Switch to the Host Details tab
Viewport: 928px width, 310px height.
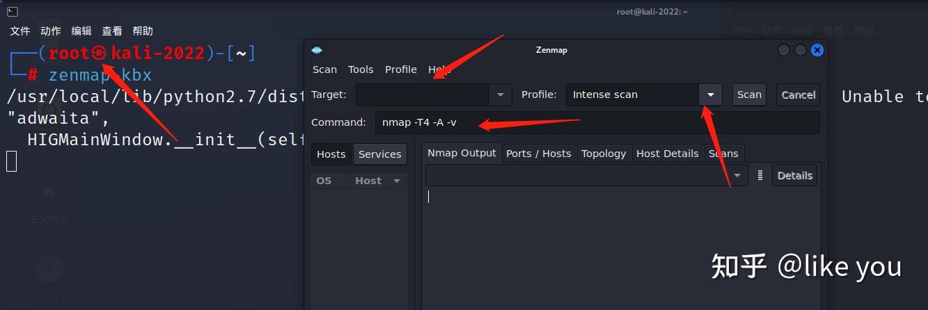[667, 154]
